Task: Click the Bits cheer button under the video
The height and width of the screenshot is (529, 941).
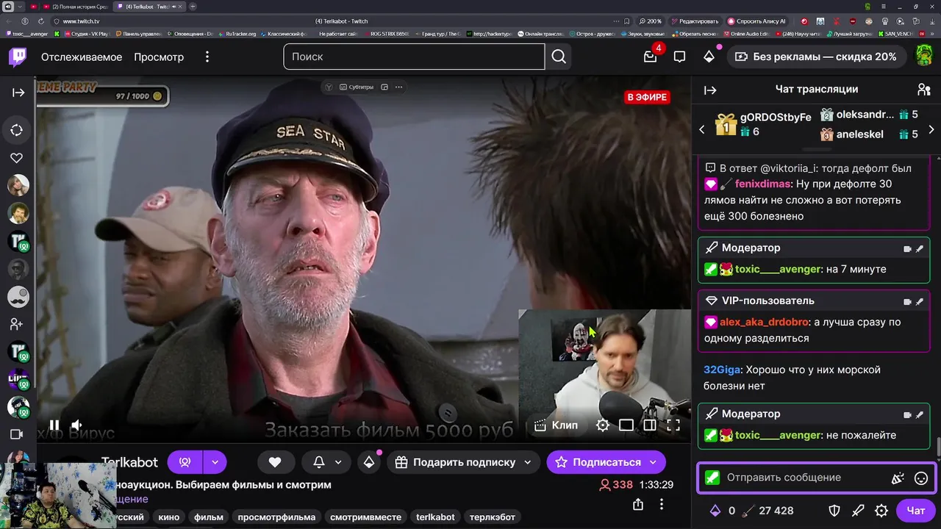Action: tap(369, 462)
